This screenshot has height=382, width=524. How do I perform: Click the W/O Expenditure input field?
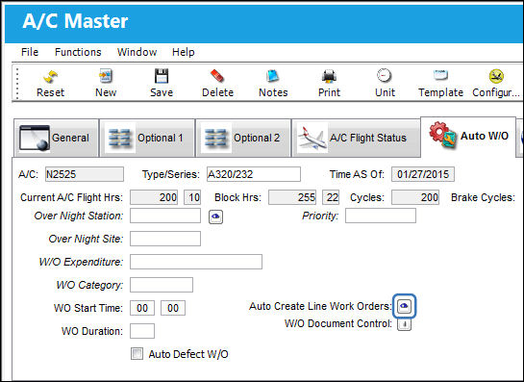(196, 262)
